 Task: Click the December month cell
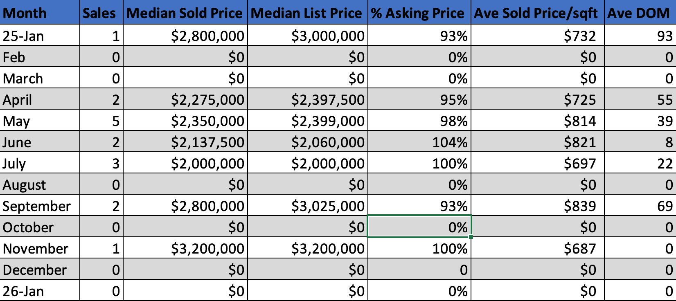[x=40, y=270]
